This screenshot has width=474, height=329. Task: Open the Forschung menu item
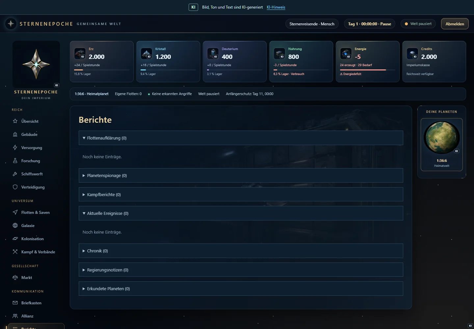pyautogui.click(x=36, y=161)
